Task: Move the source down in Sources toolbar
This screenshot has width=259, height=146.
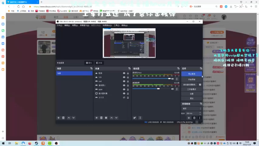Action: 116,118
